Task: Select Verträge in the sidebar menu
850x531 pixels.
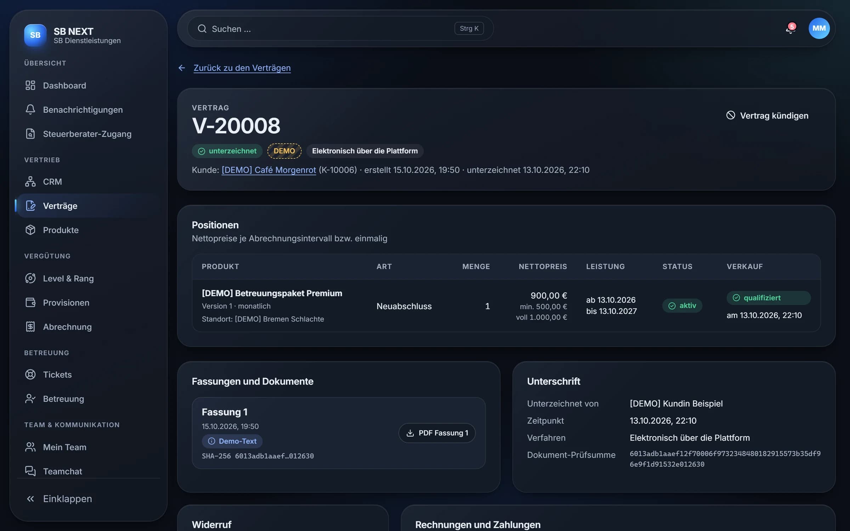Action: (89, 206)
